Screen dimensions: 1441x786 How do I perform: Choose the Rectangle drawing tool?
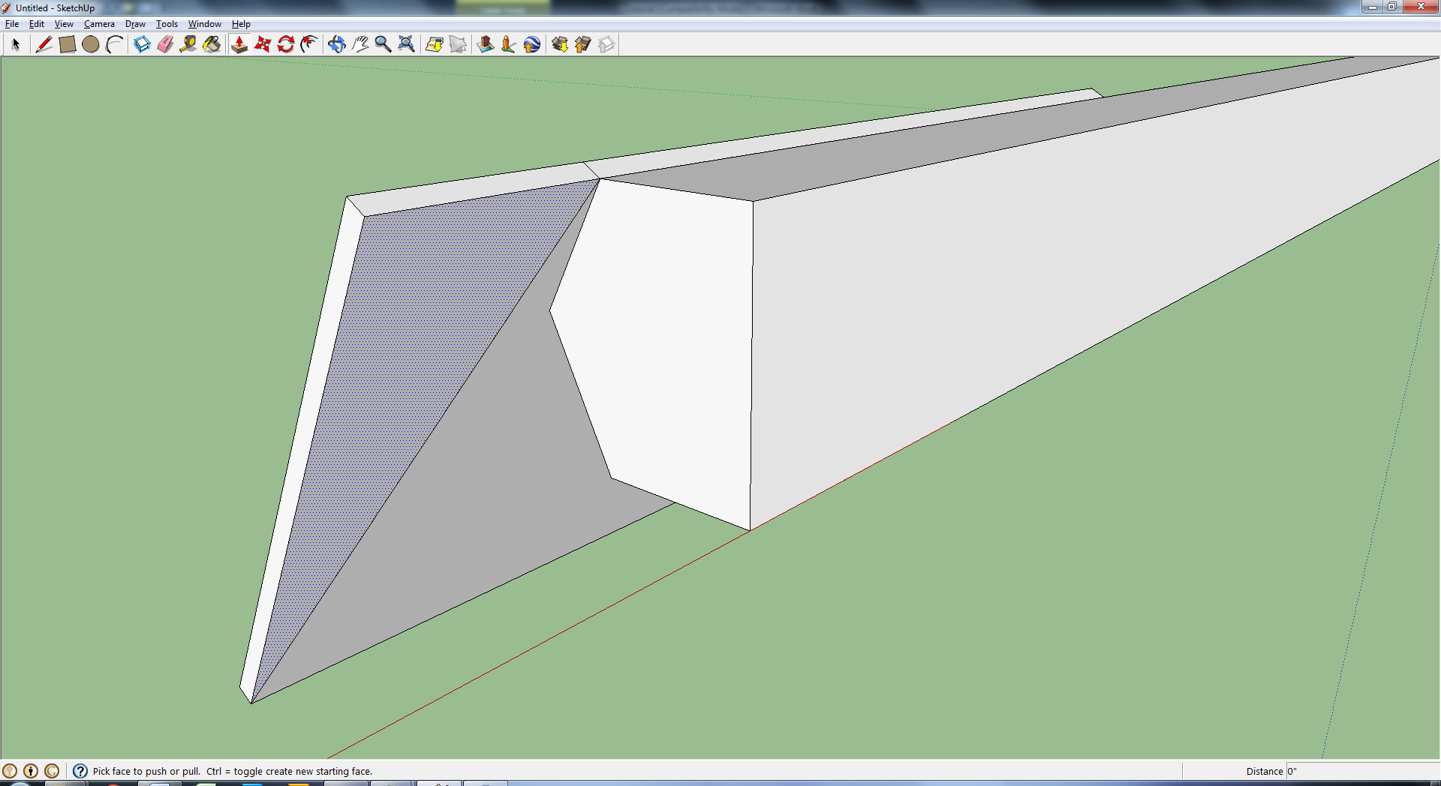click(68, 44)
